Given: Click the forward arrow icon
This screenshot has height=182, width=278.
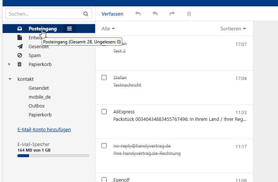Looking at the screenshot, I should pyautogui.click(x=172, y=14).
